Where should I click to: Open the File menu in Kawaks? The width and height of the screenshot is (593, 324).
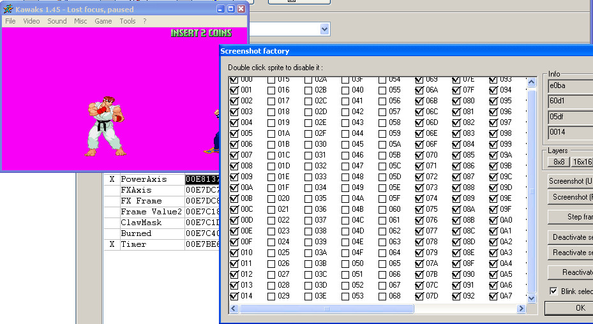[10, 21]
